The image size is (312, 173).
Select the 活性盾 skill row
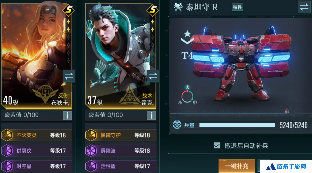[x=121, y=166]
